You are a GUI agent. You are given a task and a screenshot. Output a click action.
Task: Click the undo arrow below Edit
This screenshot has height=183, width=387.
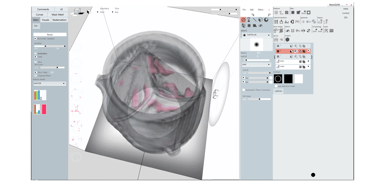[x=253, y=14]
